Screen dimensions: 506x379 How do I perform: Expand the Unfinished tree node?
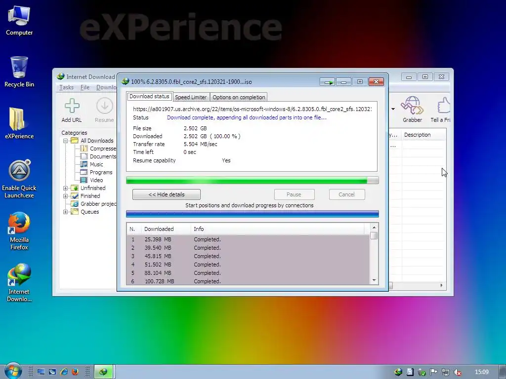pos(66,188)
